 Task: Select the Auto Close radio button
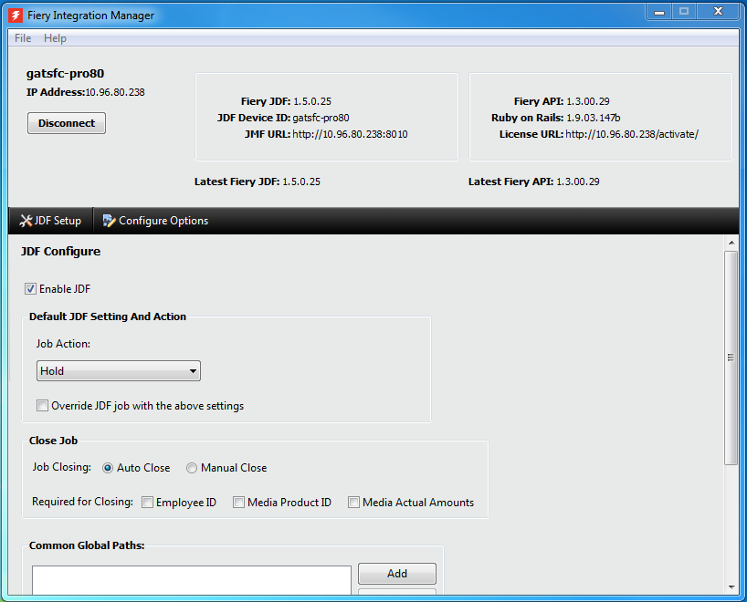(x=108, y=468)
